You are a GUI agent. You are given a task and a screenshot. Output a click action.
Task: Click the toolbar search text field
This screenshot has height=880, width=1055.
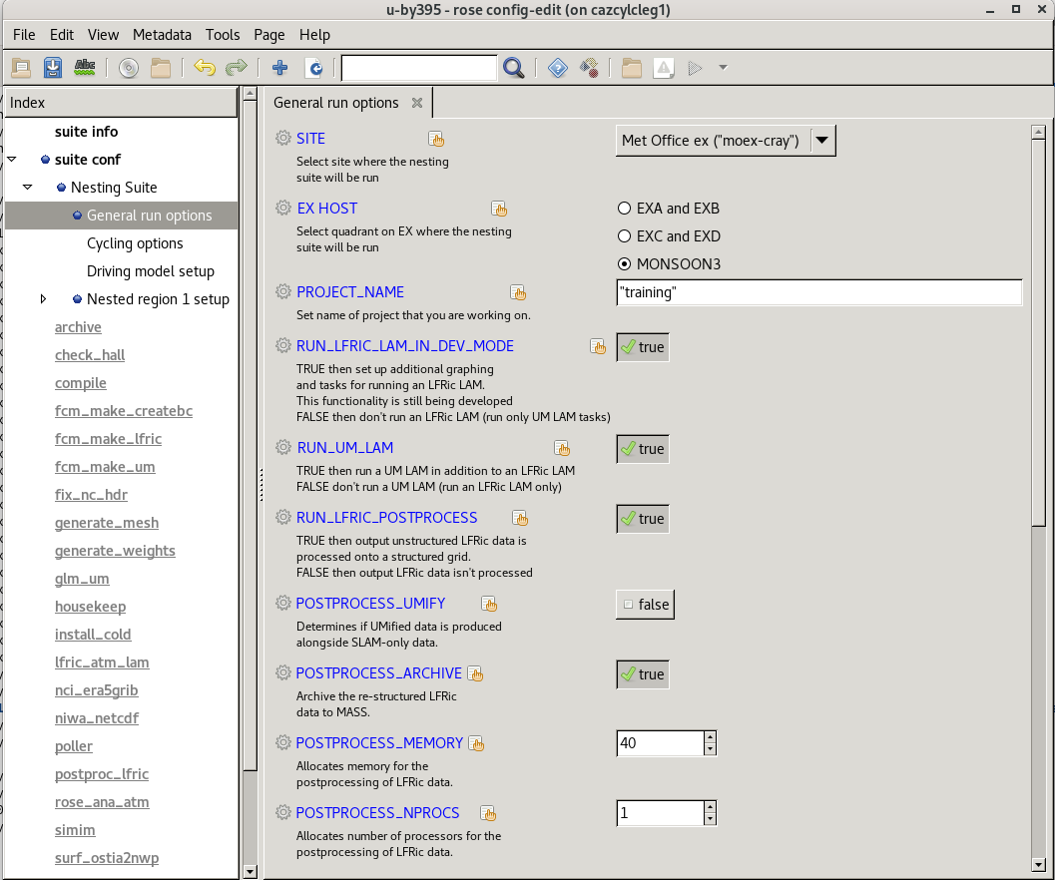(x=419, y=68)
